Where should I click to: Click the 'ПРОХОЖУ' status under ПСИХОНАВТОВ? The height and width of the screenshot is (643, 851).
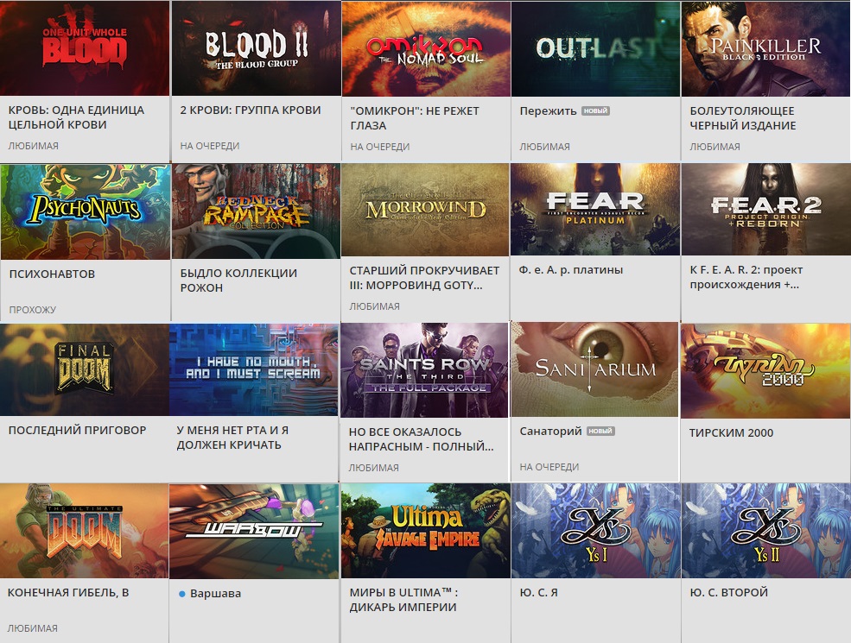click(x=33, y=310)
